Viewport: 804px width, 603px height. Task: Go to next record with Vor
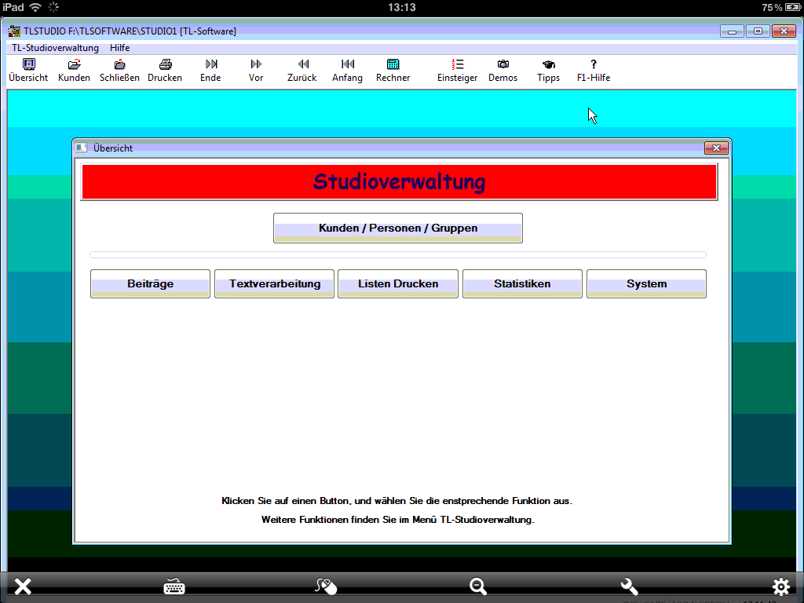point(256,65)
